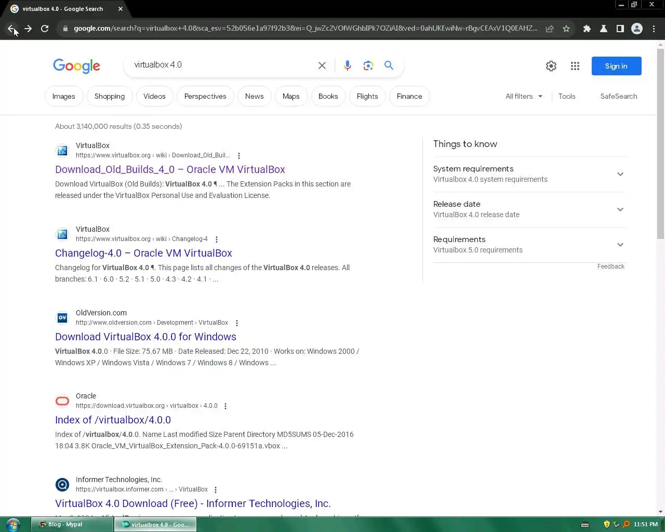Open the extensions puzzle icon
The image size is (665, 532).
[x=587, y=29]
